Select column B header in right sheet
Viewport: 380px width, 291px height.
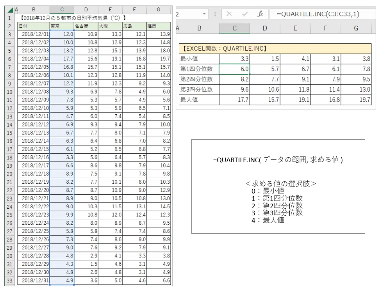199,28
